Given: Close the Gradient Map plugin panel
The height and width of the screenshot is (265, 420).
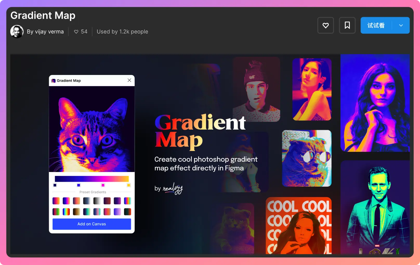Looking at the screenshot, I should [129, 80].
